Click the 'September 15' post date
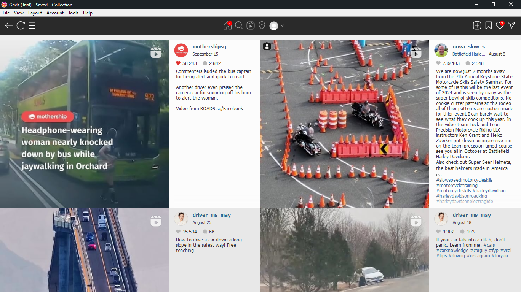This screenshot has width=521, height=292. [205, 54]
